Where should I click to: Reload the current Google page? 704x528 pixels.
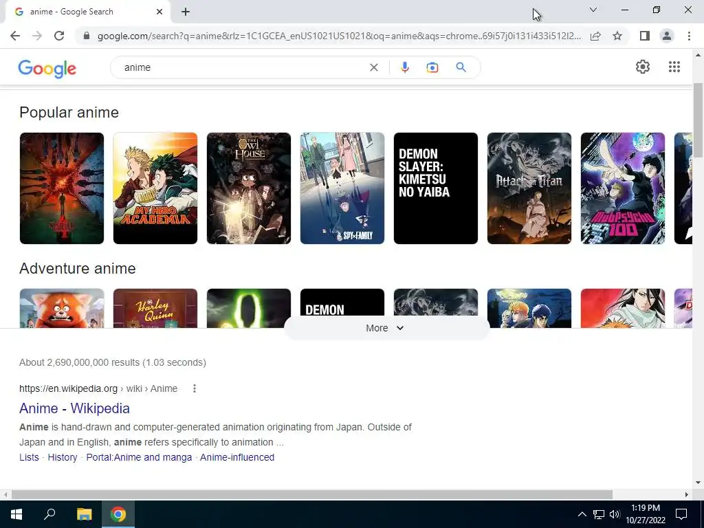[x=59, y=36]
